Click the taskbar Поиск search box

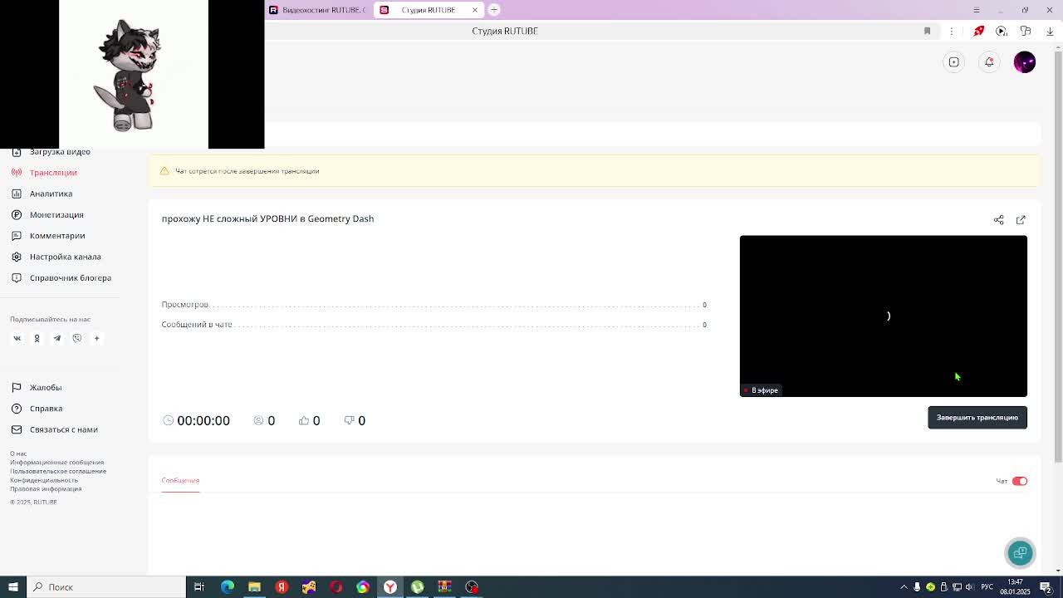pos(105,587)
